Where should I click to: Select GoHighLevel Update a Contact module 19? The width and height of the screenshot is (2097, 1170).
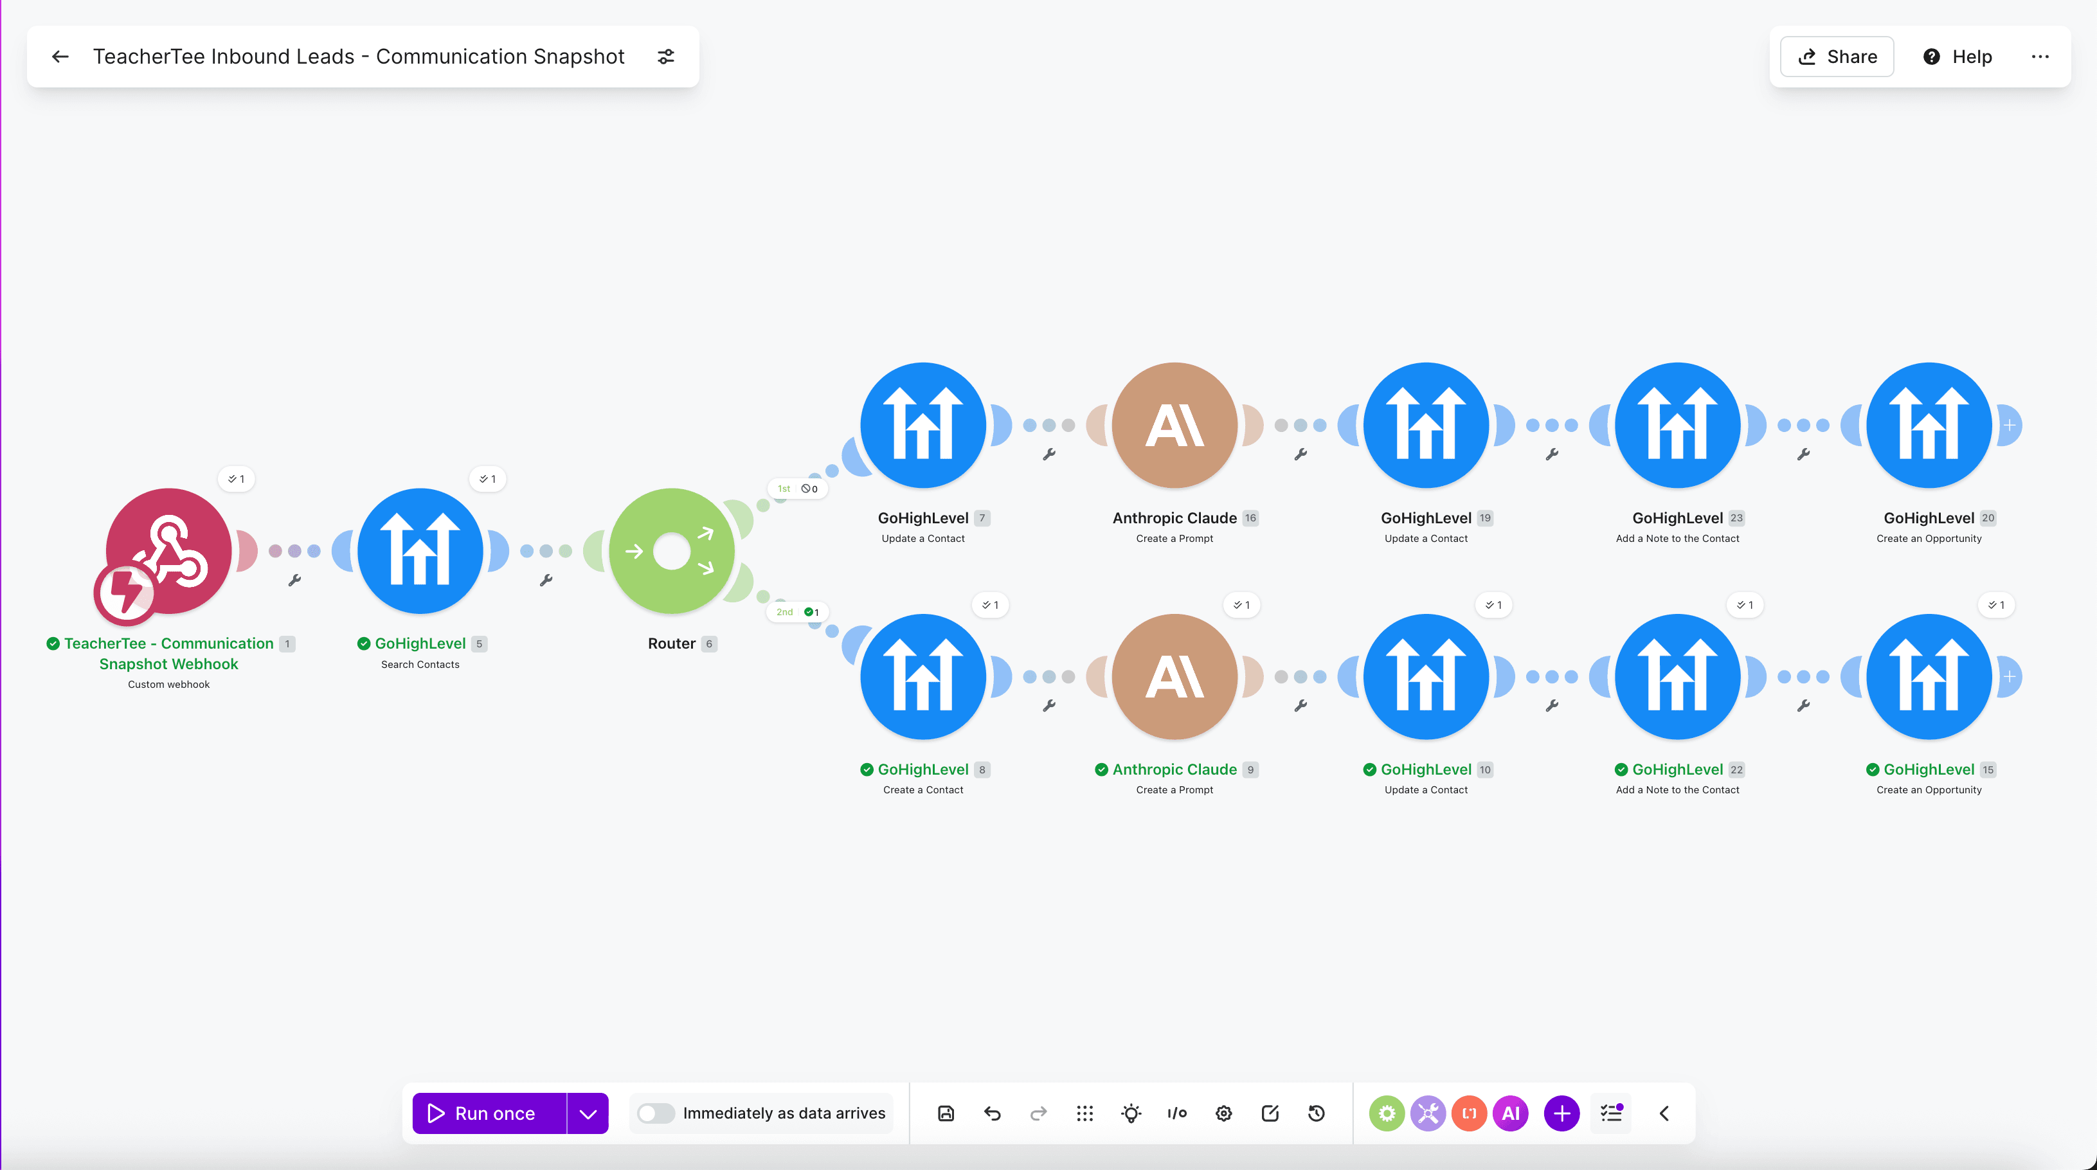[x=1426, y=425]
